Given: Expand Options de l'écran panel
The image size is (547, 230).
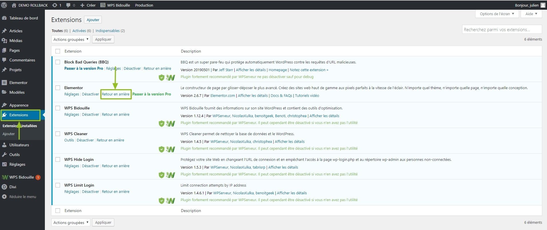Looking at the screenshot, I should [497, 14].
